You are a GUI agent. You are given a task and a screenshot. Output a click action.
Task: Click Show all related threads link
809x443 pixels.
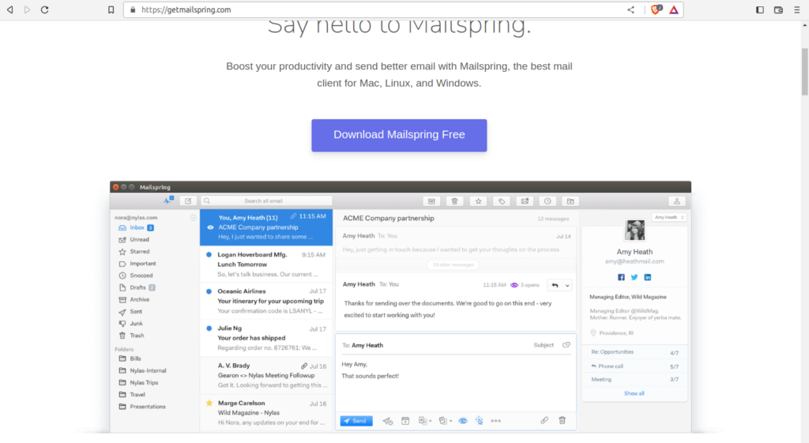[634, 393]
